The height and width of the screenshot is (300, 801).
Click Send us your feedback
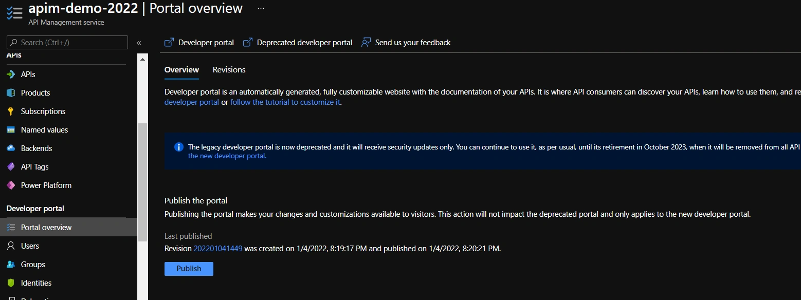click(x=406, y=43)
